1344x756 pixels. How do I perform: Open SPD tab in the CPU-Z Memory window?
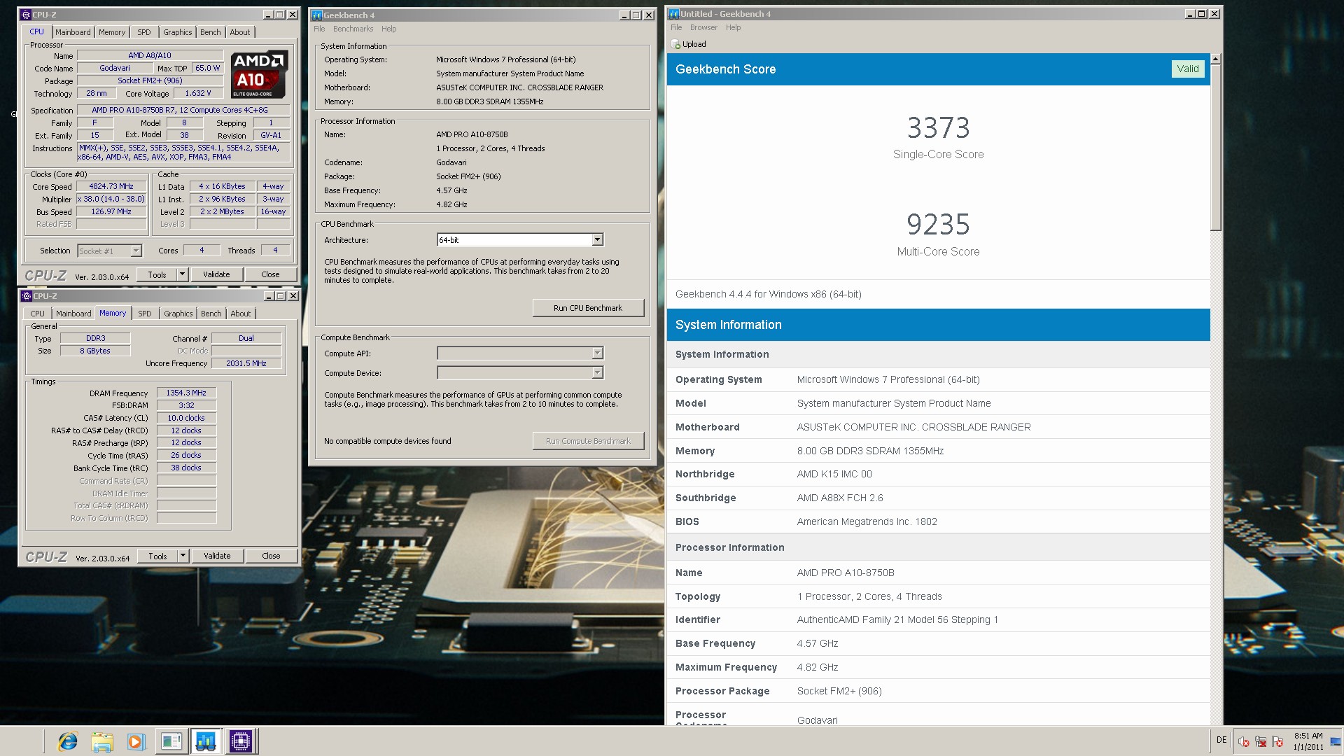pos(145,314)
